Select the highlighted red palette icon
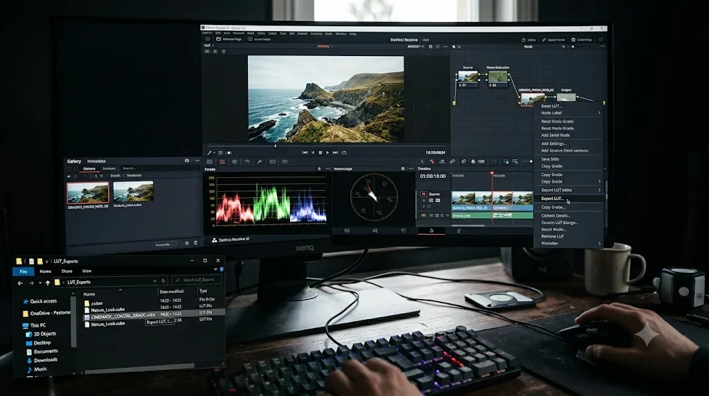709x396 pixels. (x=222, y=161)
